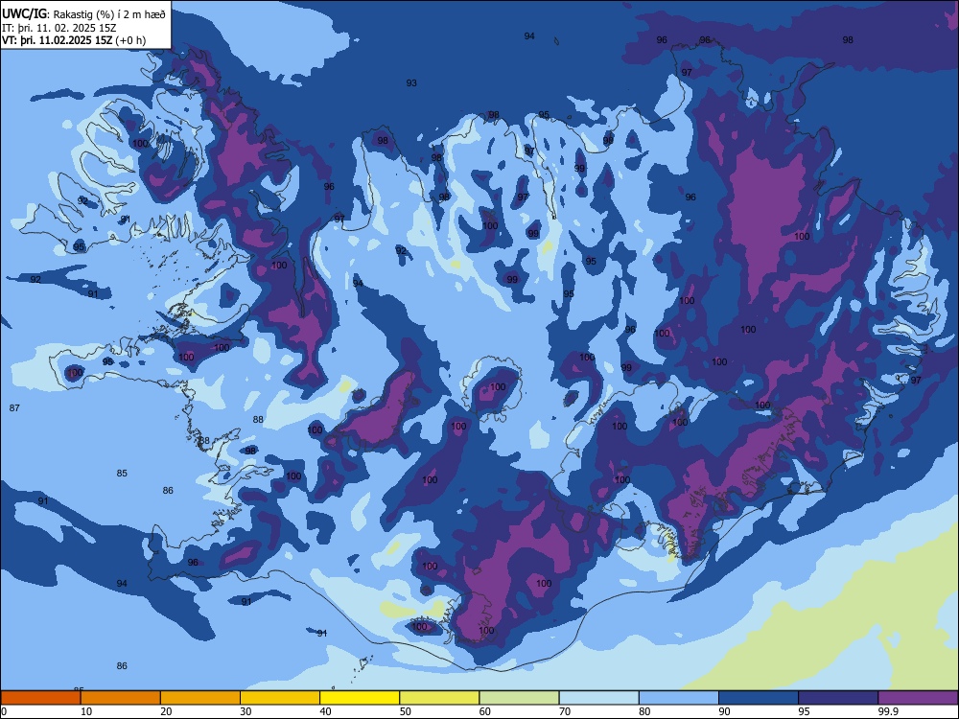959x719 pixels.
Task: Click the legend scale label '50'
Action: click(406, 711)
